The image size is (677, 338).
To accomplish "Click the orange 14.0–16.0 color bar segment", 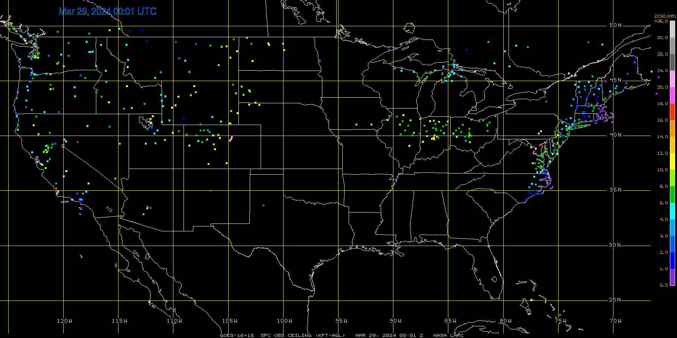I will point(672,128).
